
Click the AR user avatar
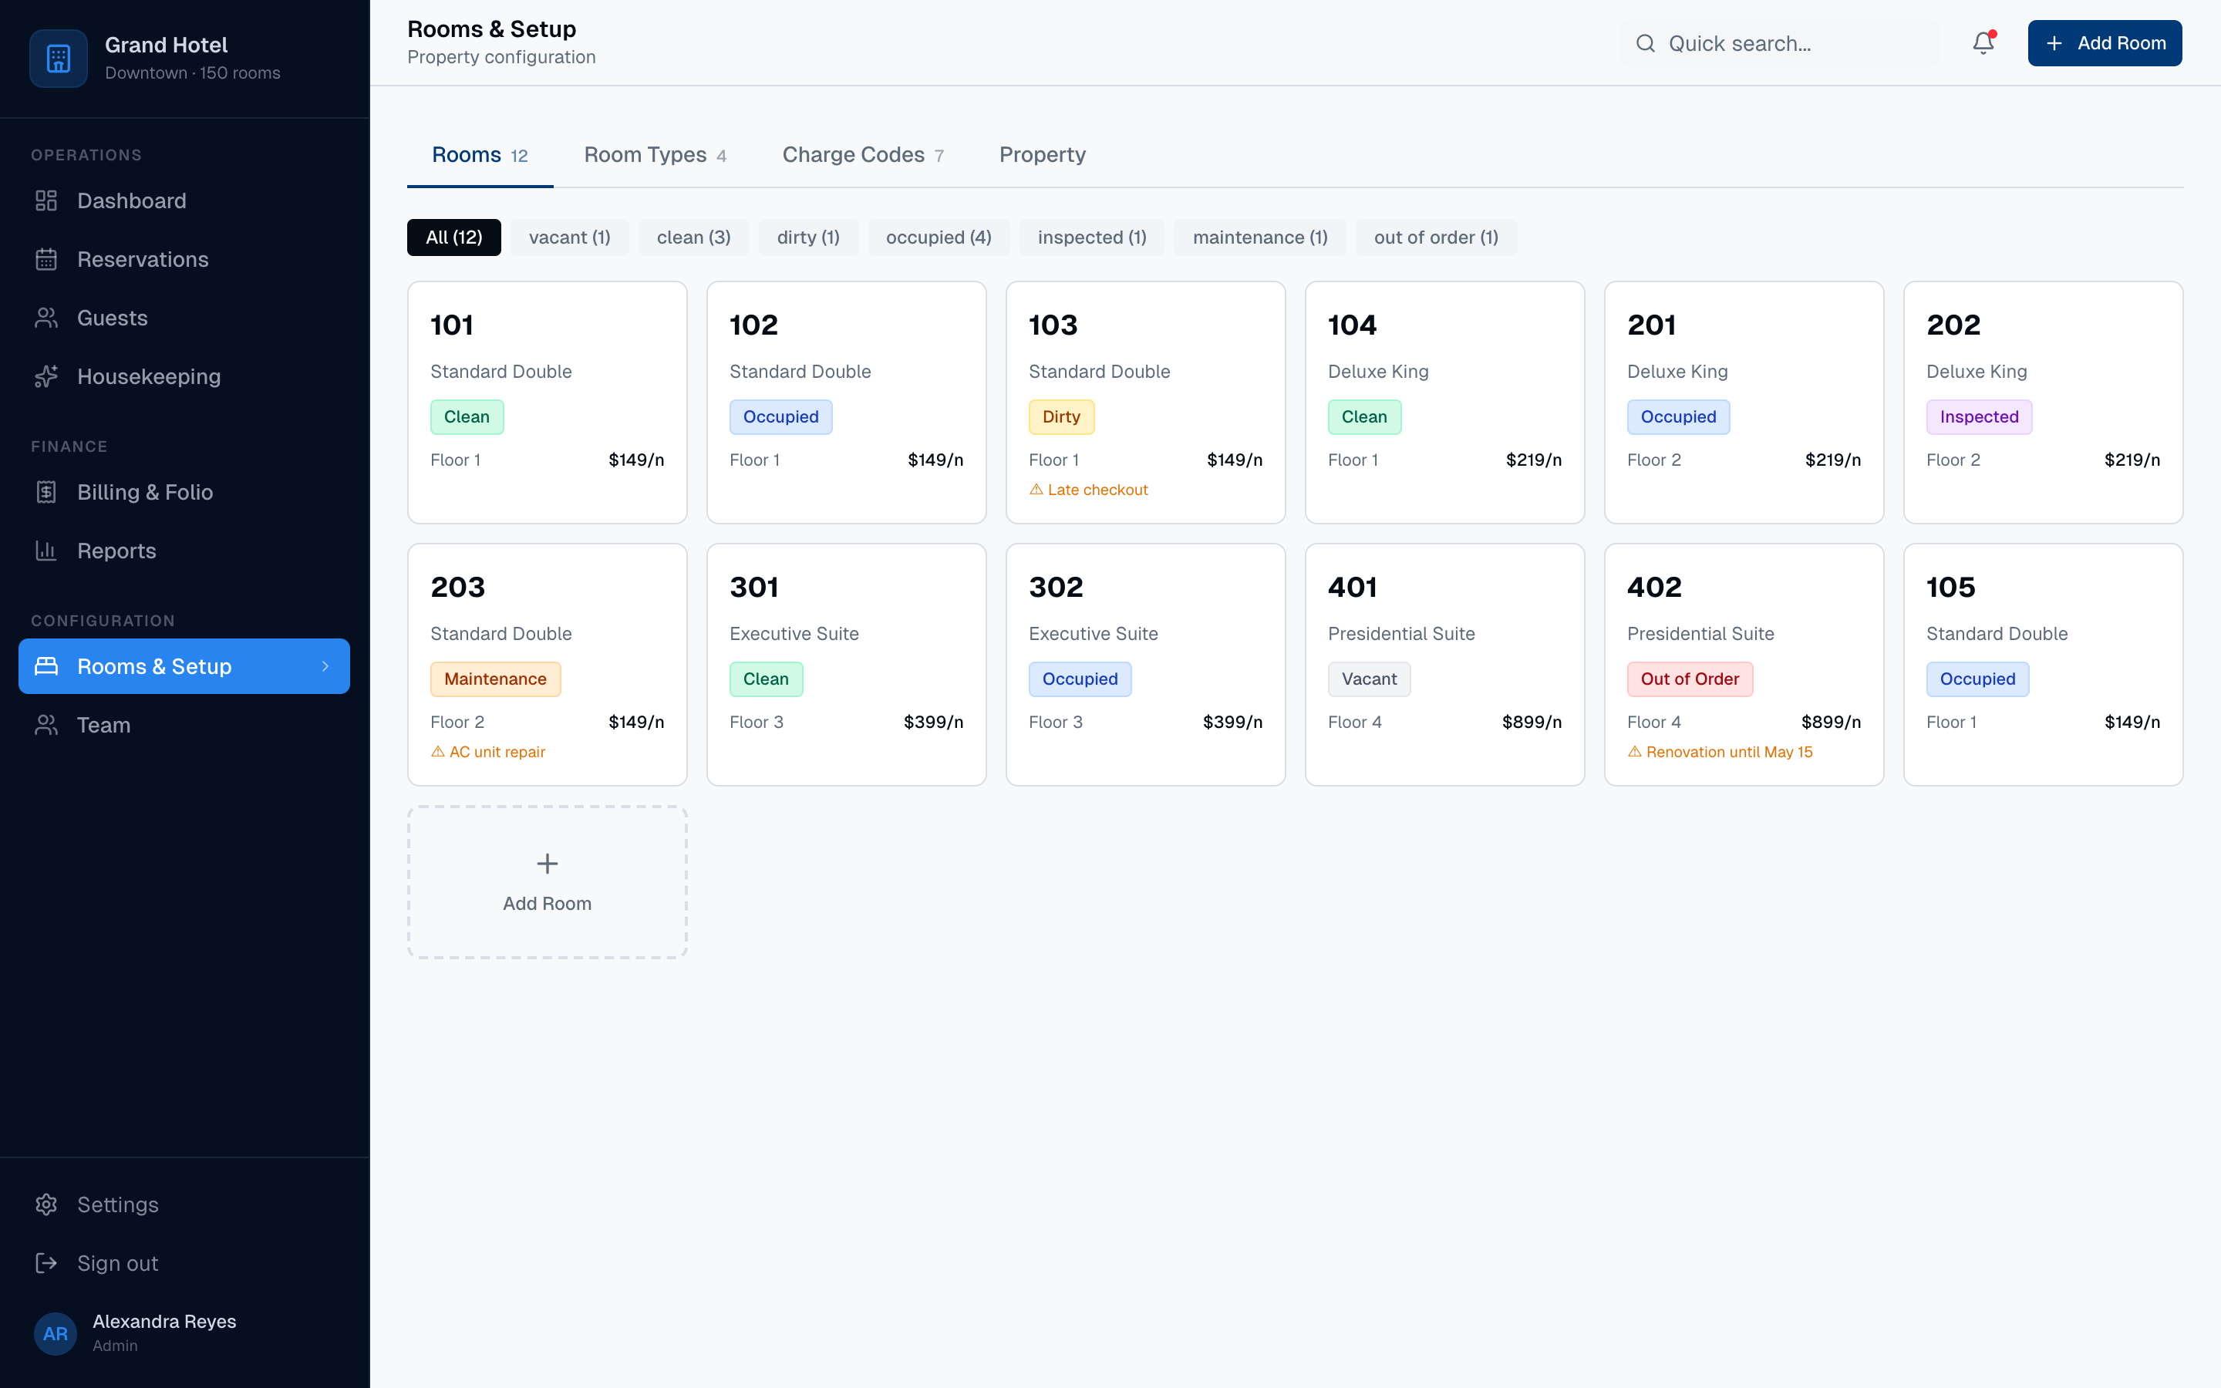click(x=55, y=1333)
